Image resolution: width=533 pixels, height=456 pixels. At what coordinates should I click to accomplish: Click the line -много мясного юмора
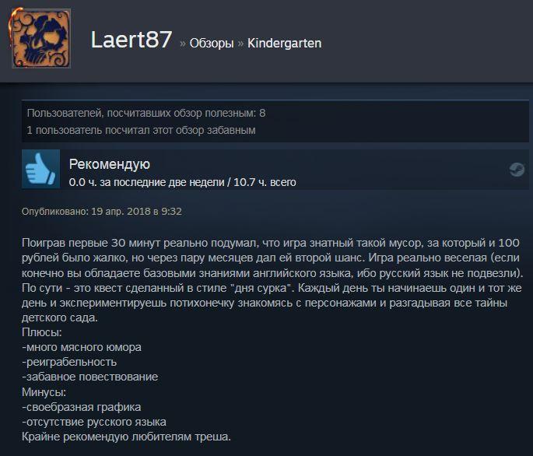(82, 347)
